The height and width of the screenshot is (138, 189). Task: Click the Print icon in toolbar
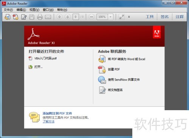40,17
